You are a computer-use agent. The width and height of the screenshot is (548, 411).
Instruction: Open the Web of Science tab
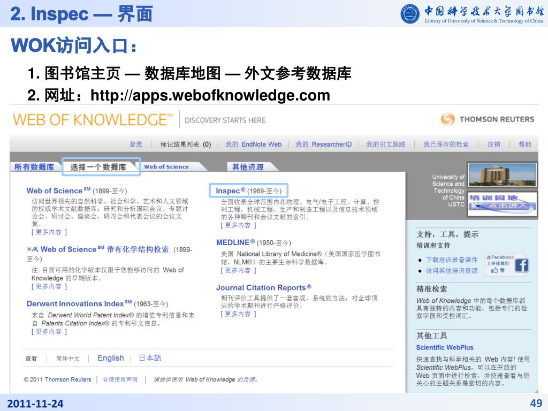166,167
